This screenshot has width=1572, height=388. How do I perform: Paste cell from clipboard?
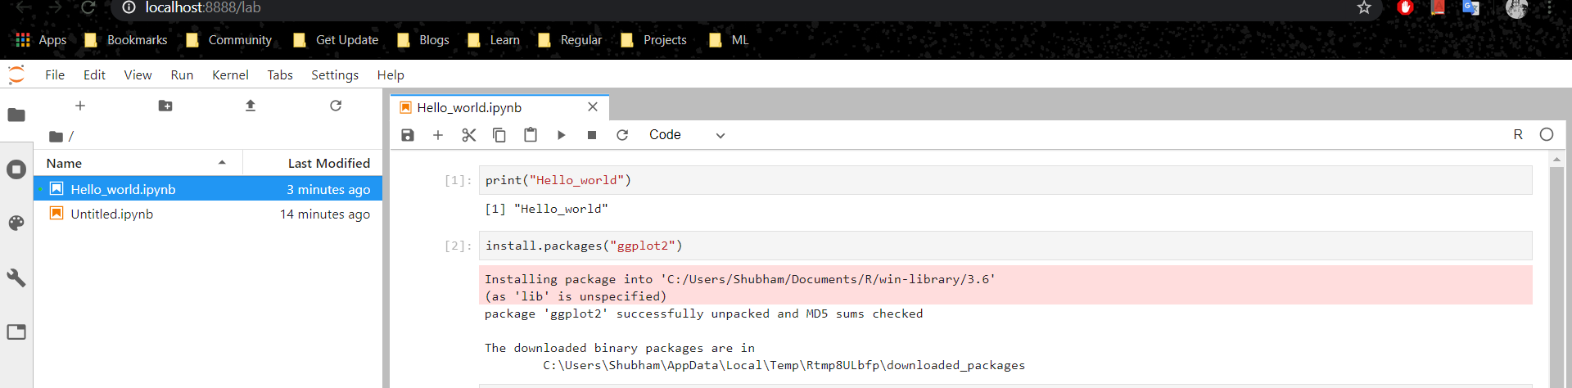(x=531, y=135)
